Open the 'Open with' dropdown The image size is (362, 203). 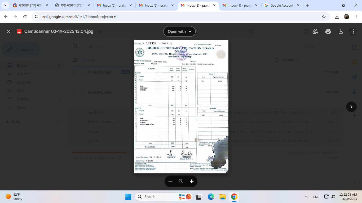click(x=179, y=31)
